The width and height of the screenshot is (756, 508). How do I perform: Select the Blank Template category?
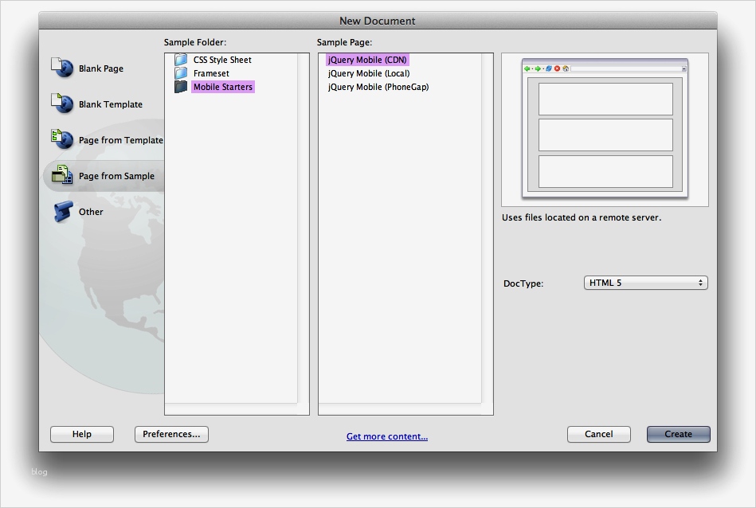click(x=111, y=104)
